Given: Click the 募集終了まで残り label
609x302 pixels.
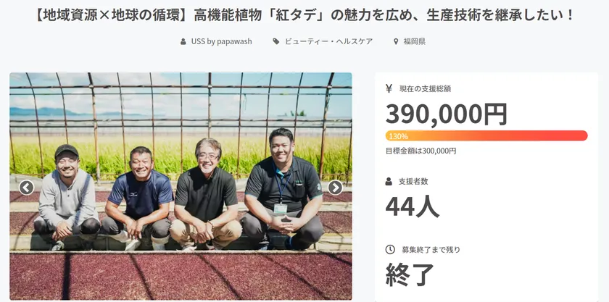Looking at the screenshot, I should pyautogui.click(x=431, y=250).
